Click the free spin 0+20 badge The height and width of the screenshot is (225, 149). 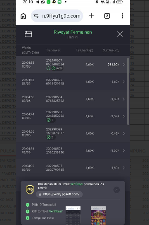point(57,68)
